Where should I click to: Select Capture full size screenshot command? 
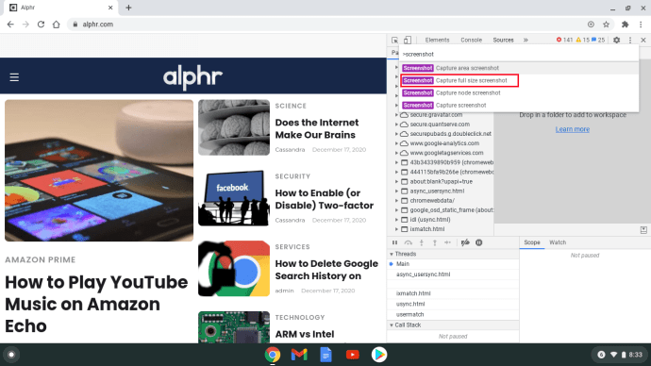click(x=459, y=80)
